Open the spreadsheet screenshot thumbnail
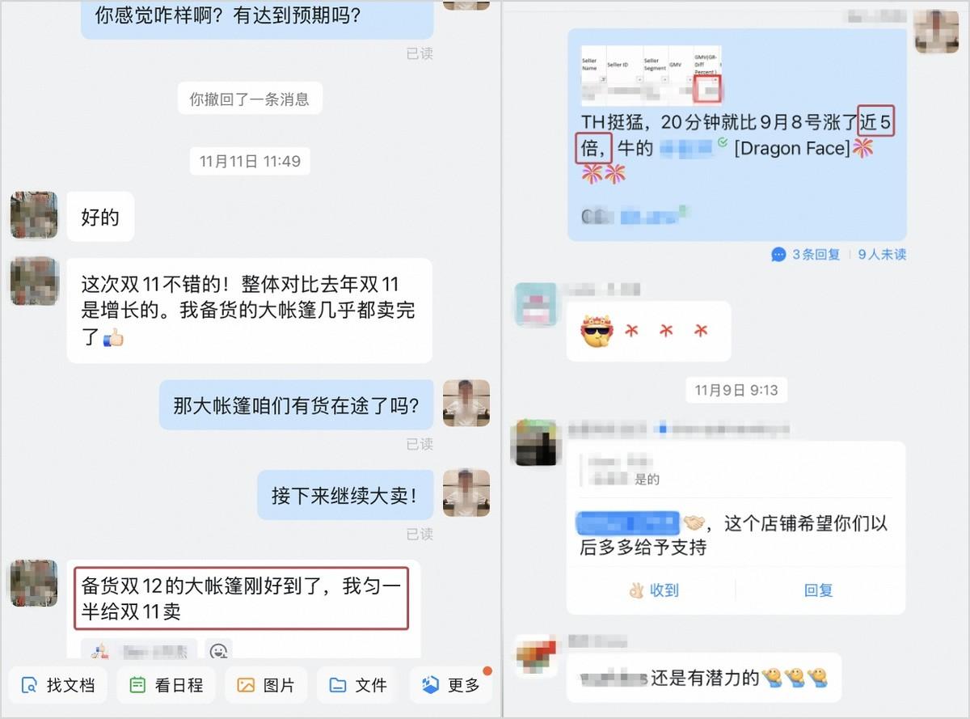Screen dimensions: 970x719 point(652,74)
